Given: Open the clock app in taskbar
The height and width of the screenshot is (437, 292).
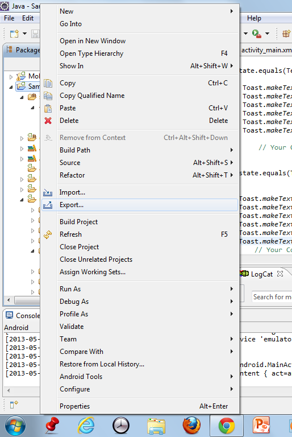Looking at the screenshot, I should click(x=121, y=426).
